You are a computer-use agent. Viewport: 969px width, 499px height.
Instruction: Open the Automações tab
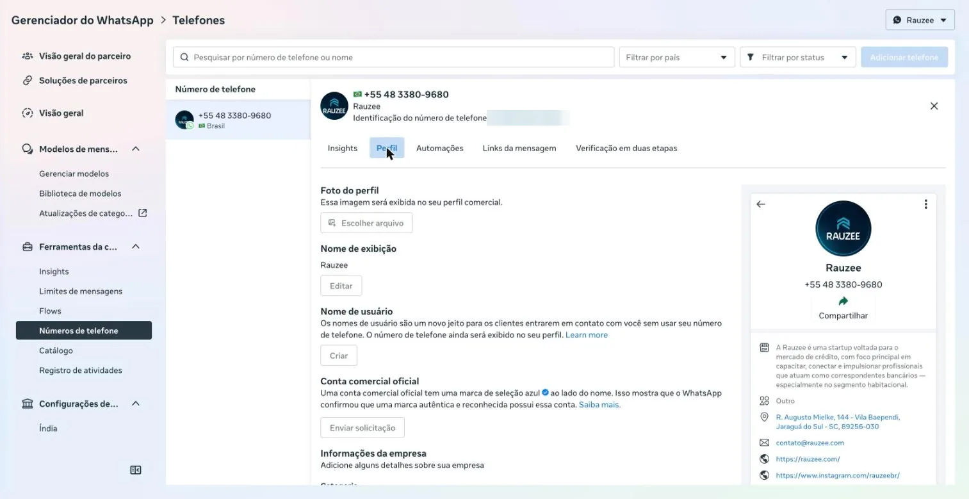pyautogui.click(x=440, y=149)
